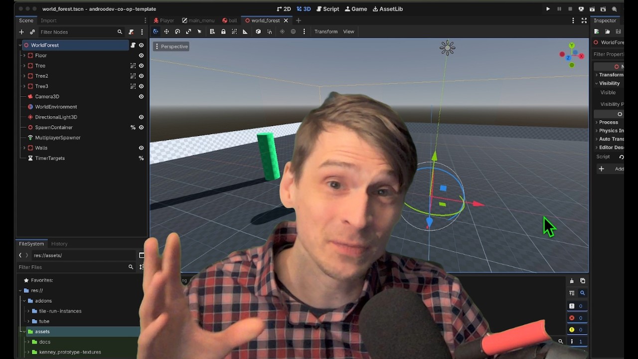Select the Move Mode tool

166,31
